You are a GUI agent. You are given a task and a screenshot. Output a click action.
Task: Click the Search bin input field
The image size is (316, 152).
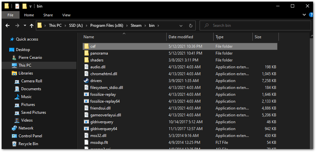255,25
